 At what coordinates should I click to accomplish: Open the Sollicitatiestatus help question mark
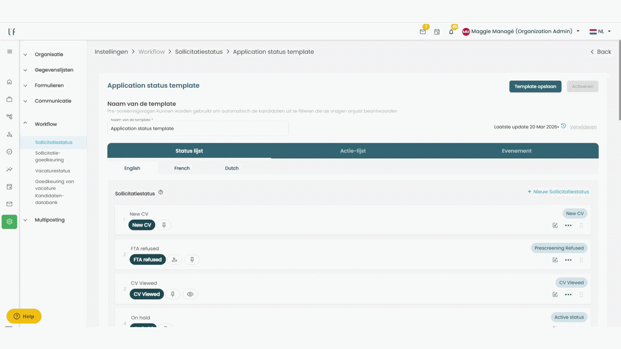click(161, 192)
